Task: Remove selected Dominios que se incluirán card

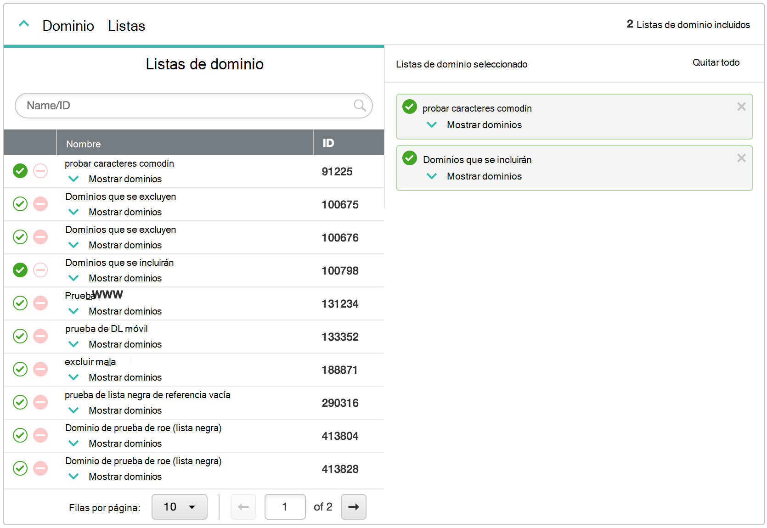Action: (741, 158)
